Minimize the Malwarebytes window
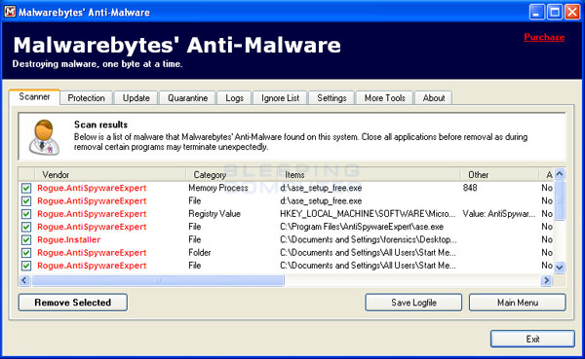585x359 pixels. click(x=537, y=12)
